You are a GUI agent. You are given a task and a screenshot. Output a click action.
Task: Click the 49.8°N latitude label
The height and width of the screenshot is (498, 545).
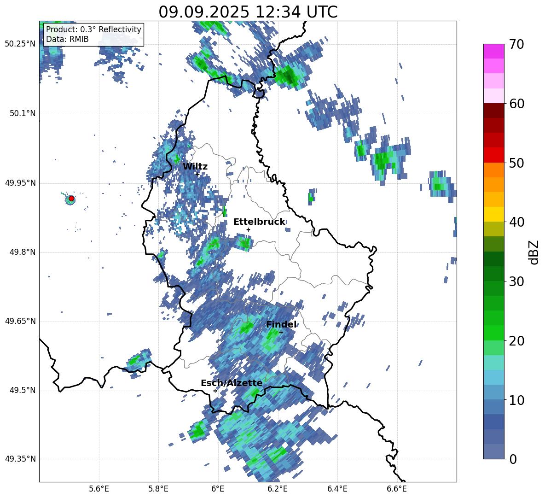click(22, 252)
